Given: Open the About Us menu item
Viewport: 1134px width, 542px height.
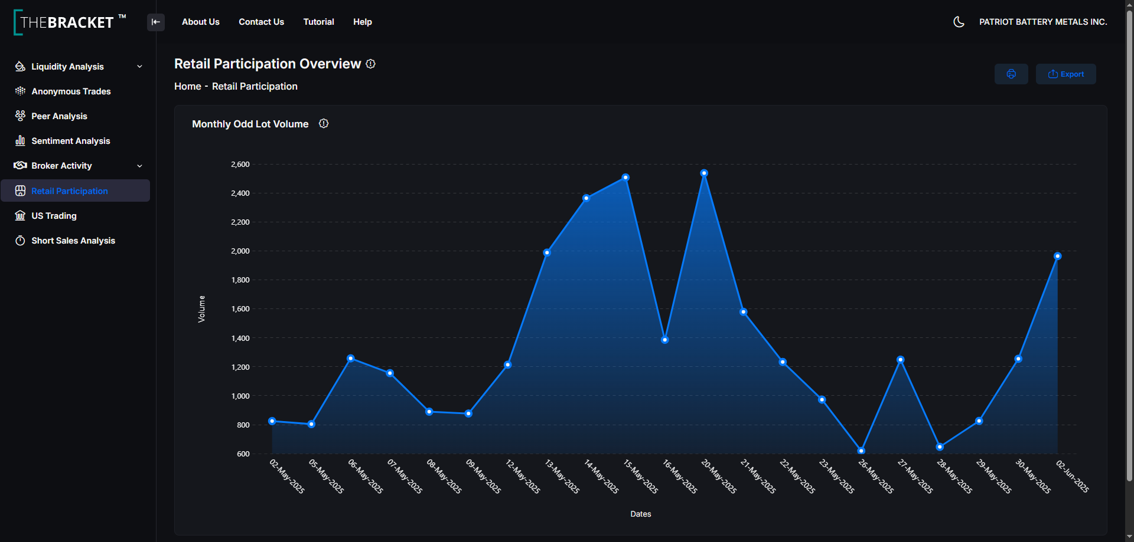Looking at the screenshot, I should 201,22.
